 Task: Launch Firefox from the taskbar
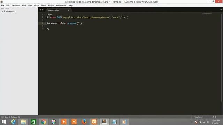click(x=84, y=122)
